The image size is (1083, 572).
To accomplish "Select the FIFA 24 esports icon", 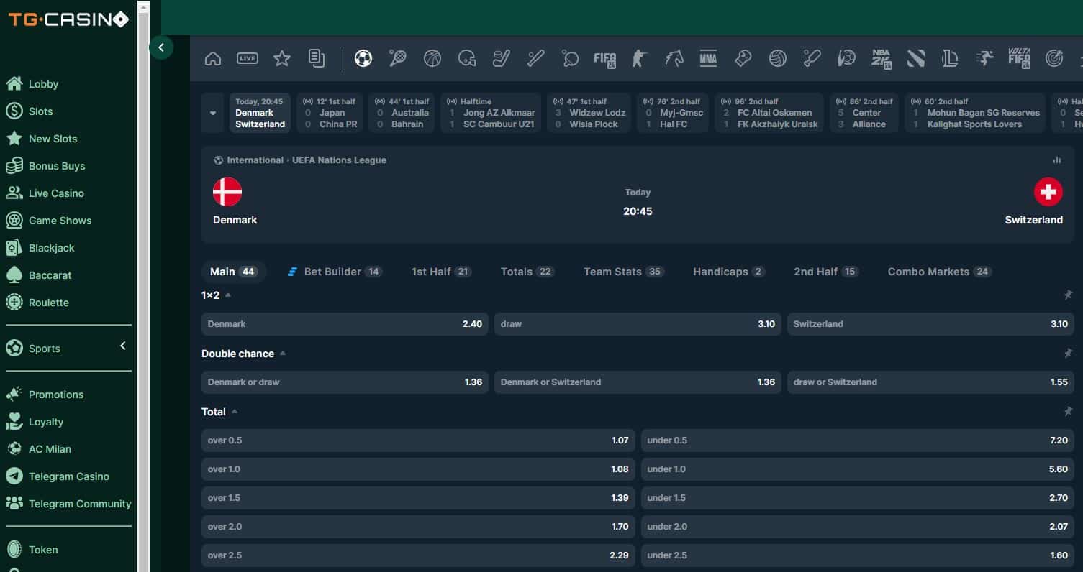I will click(x=605, y=59).
